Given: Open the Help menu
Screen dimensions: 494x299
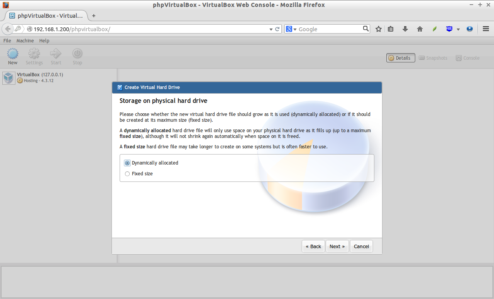Looking at the screenshot, I should coord(44,40).
